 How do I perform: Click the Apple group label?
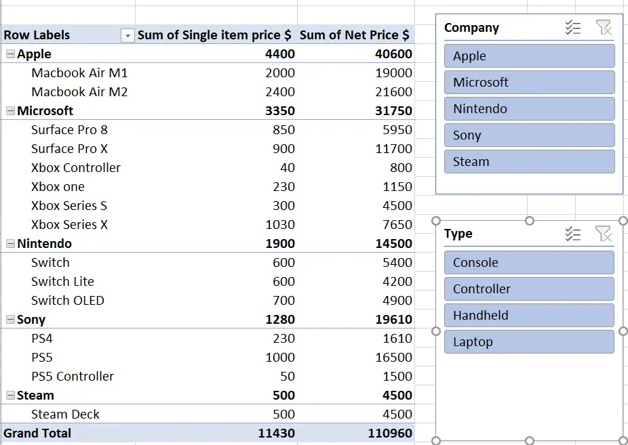coord(34,54)
